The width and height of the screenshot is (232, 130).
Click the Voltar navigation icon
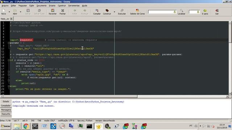75,12
